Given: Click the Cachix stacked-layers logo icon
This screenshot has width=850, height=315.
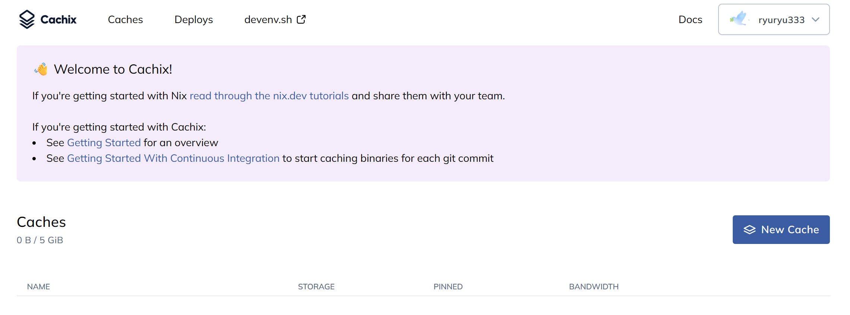Looking at the screenshot, I should pyautogui.click(x=27, y=19).
